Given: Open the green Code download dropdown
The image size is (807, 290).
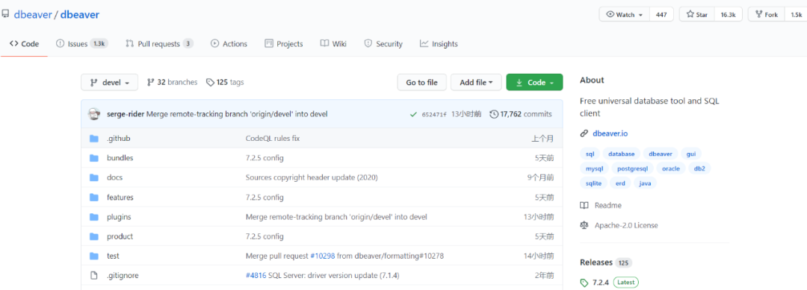Looking at the screenshot, I should tap(534, 83).
